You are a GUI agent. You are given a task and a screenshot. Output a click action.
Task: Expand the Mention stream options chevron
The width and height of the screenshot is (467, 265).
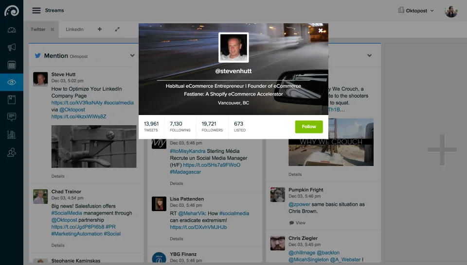coord(132,55)
